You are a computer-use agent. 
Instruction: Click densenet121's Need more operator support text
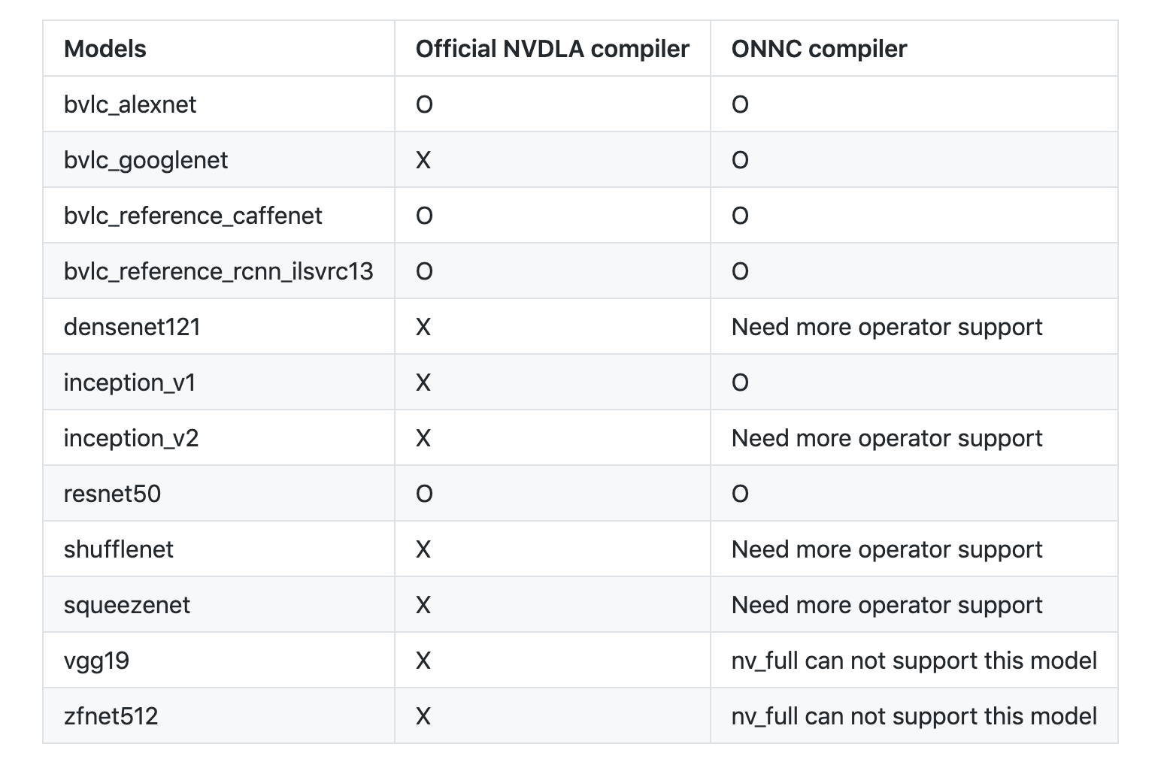point(887,327)
